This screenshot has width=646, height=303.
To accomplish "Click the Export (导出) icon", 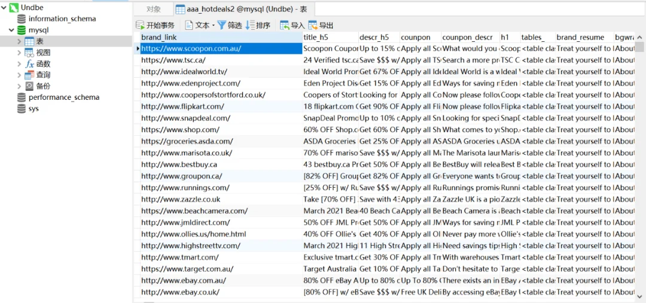I will [313, 25].
